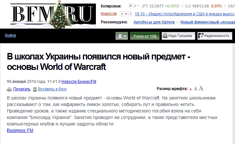Set medium font size A
The height and width of the screenshot is (144, 235).
pyautogui.click(x=195, y=89)
